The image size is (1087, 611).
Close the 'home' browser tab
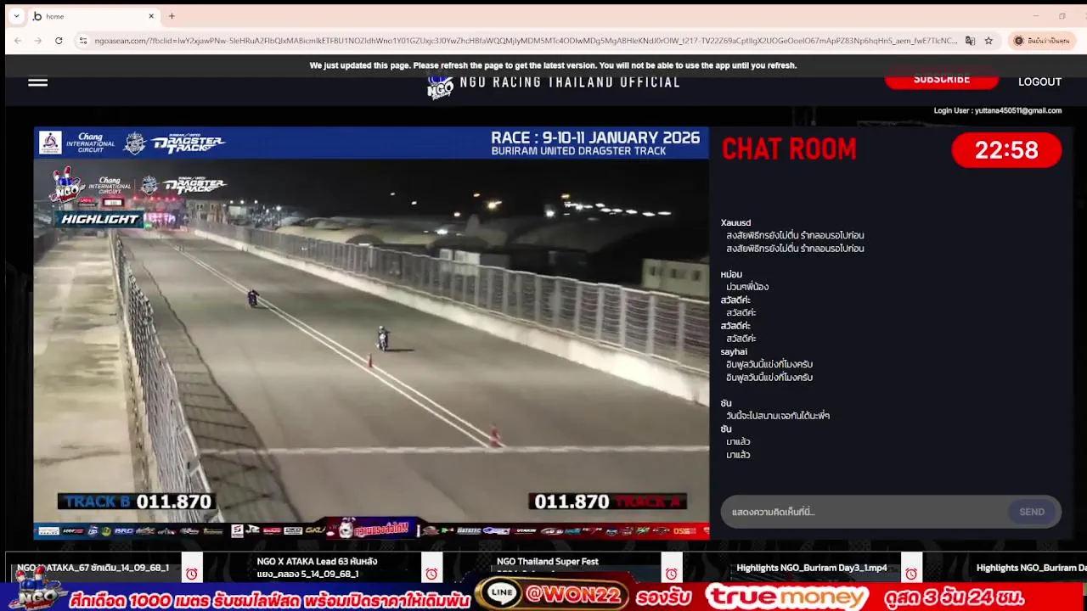[151, 16]
